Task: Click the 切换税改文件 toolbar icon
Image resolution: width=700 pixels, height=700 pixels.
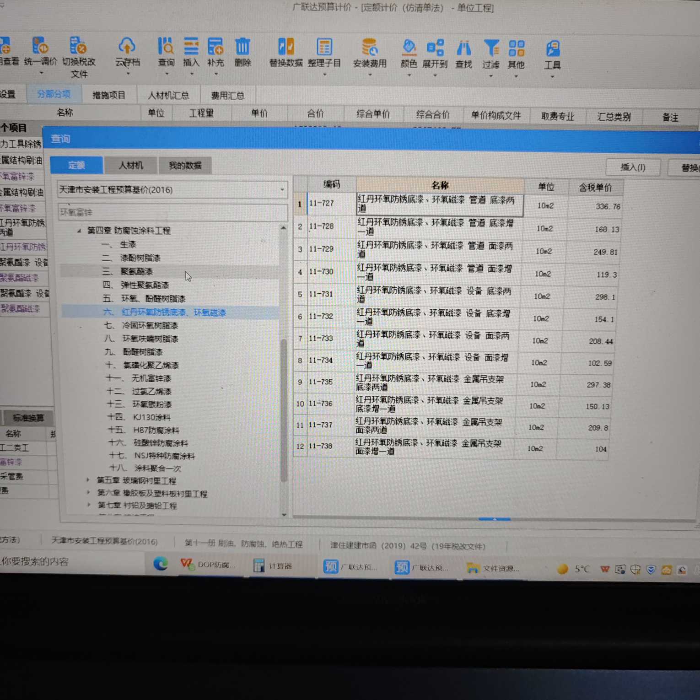Action: (x=78, y=45)
